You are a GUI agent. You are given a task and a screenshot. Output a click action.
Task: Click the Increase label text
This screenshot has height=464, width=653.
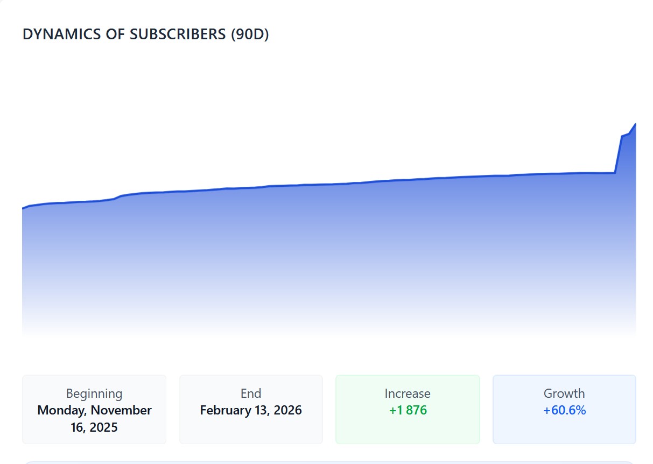coord(408,393)
